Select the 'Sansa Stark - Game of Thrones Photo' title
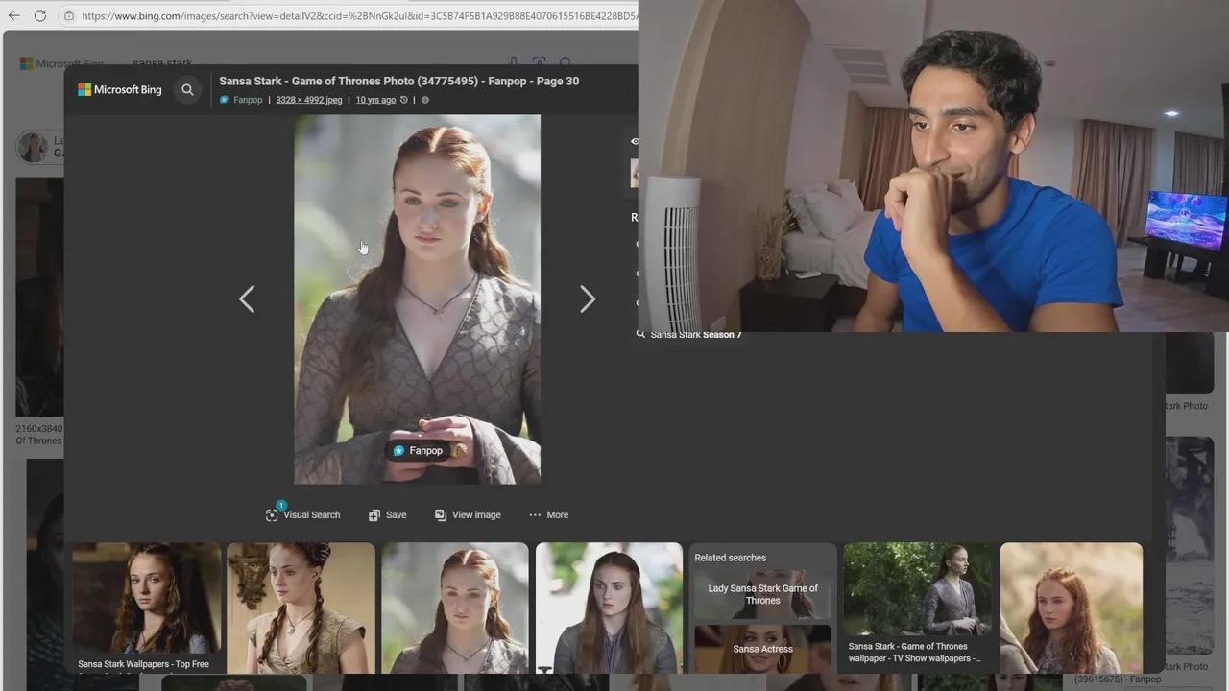 (398, 81)
